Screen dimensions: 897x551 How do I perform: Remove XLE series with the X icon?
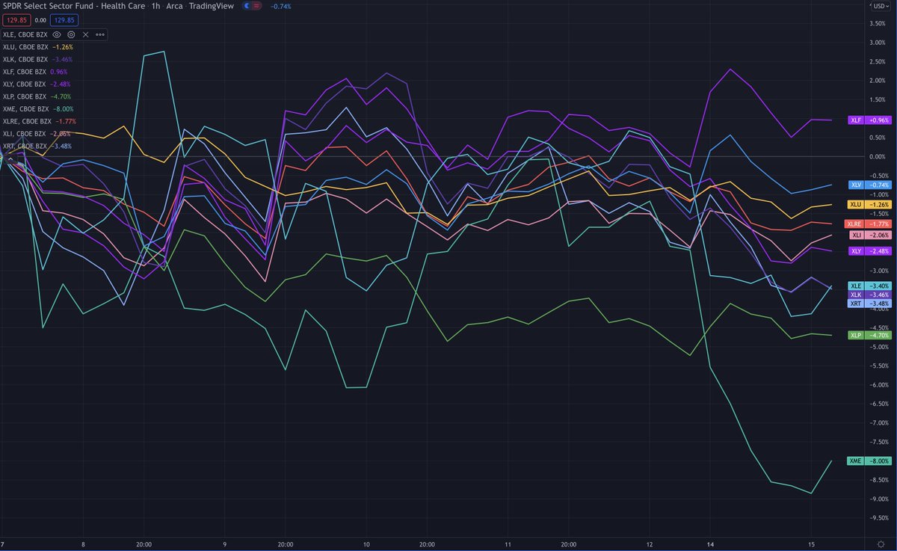coord(85,34)
